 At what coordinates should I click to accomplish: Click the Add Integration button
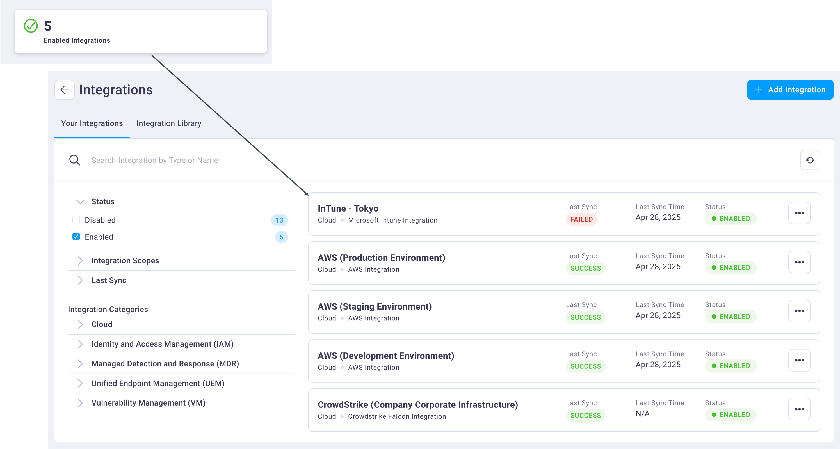coord(790,90)
